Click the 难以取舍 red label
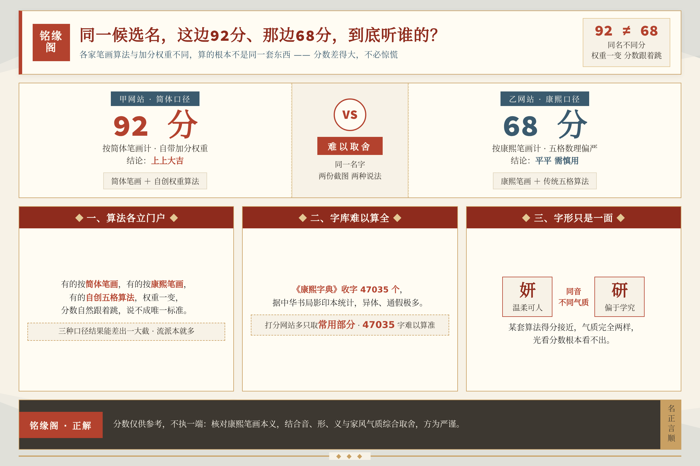 tap(350, 146)
